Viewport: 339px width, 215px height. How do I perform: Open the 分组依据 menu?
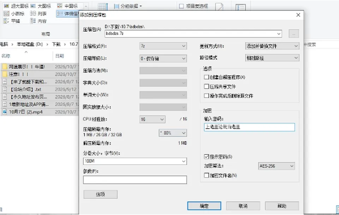point(128,6)
